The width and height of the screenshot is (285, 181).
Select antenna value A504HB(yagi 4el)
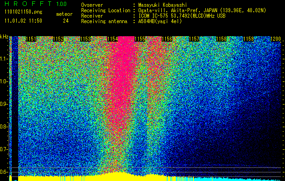tap(160, 21)
